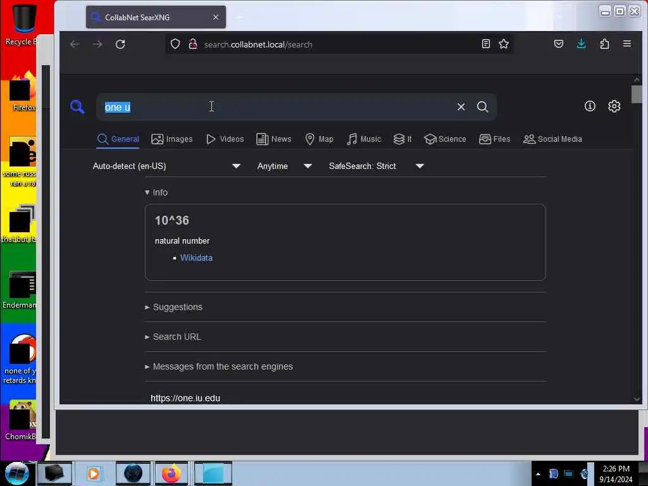Click the lock site security icon
This screenshot has height=486, width=648.
tap(192, 44)
